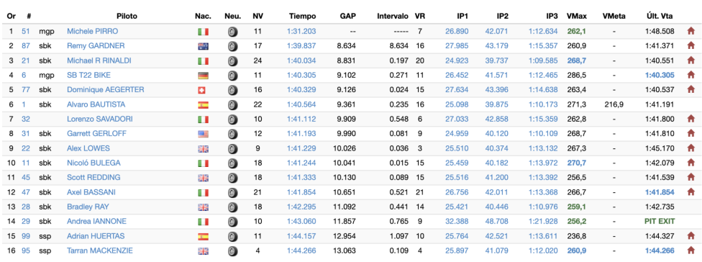This screenshot has height=262, width=702.
Task: Click the pit house icon in Michele PIRRO's row
Action: pyautogui.click(x=690, y=32)
